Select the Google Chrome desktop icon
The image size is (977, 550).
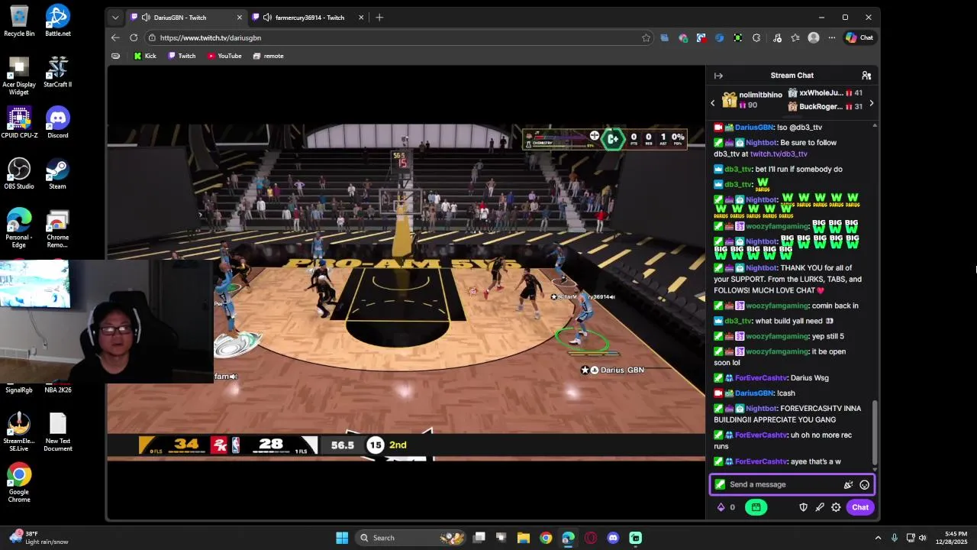pos(19,483)
